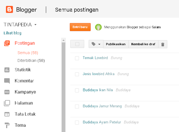Image resolution: width=179 pixels, height=132 pixels.
Task: Open the label tag dropdown
Action: click(96, 44)
